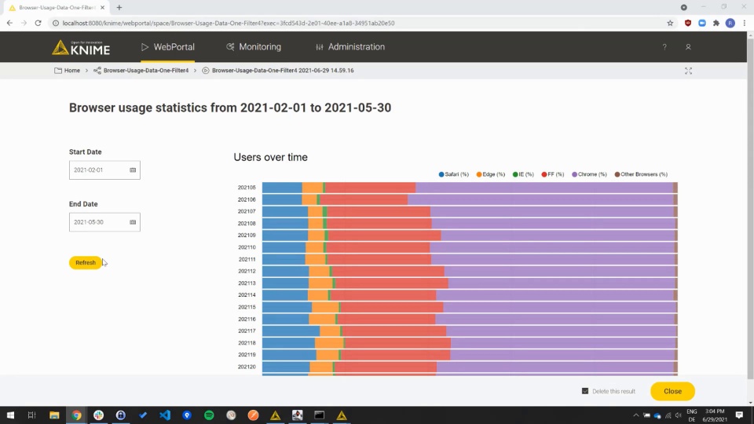Show hidden system tray icons
This screenshot has height=424, width=754.
click(x=635, y=415)
